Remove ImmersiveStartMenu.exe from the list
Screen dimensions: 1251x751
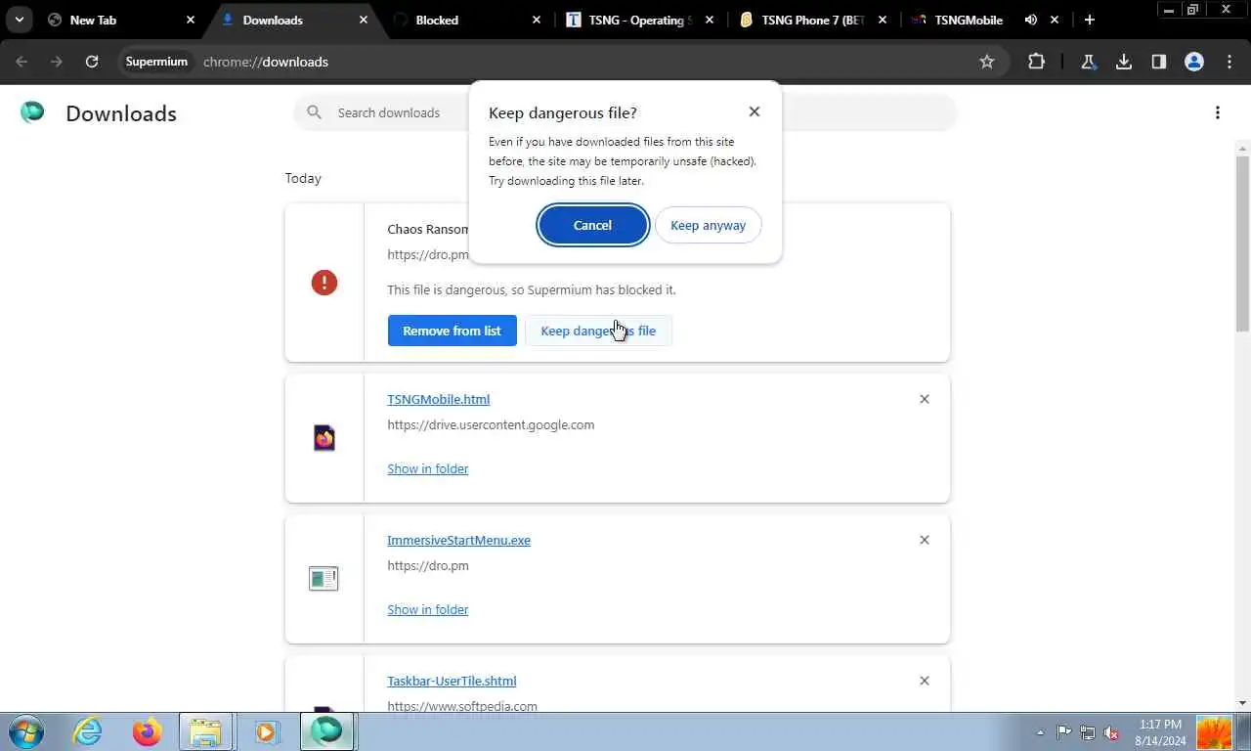tap(925, 540)
